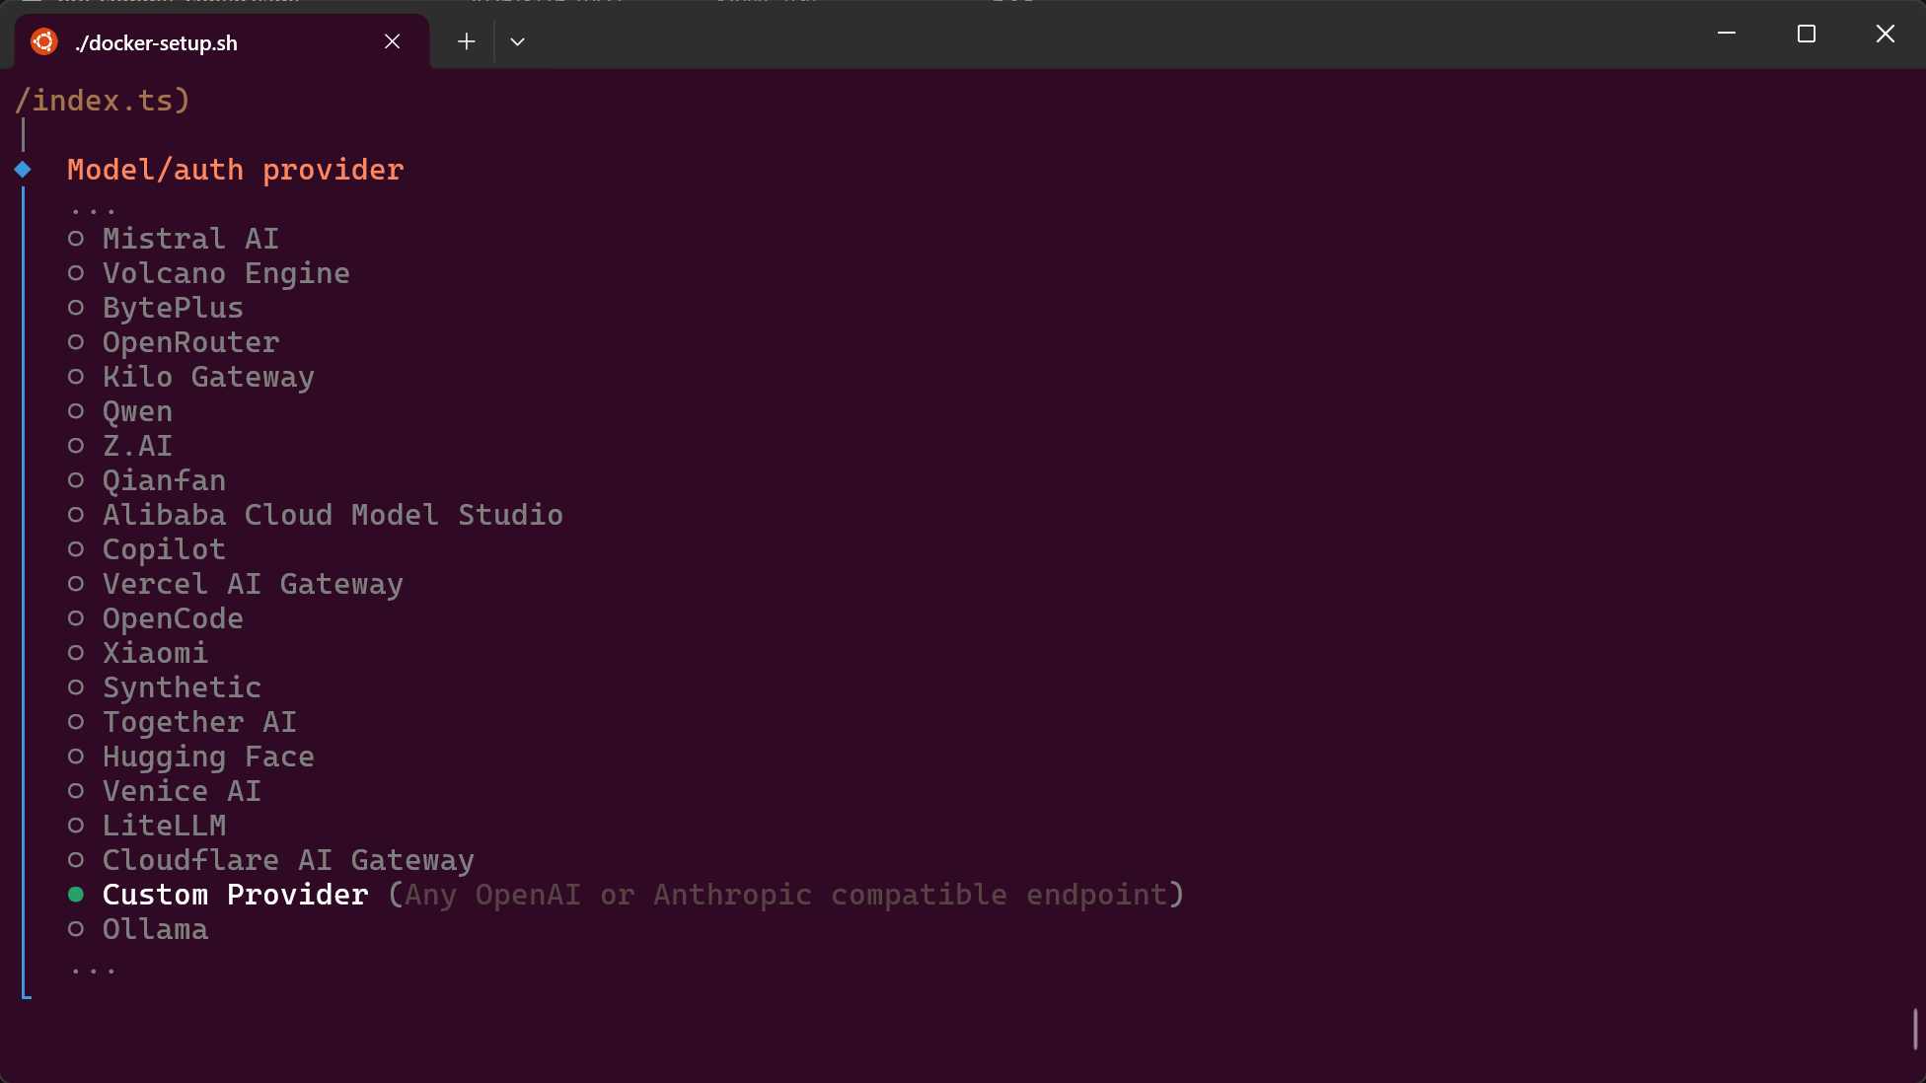Choose LiteLLM from the list
Image resolution: width=1926 pixels, height=1083 pixels.
[147, 826]
